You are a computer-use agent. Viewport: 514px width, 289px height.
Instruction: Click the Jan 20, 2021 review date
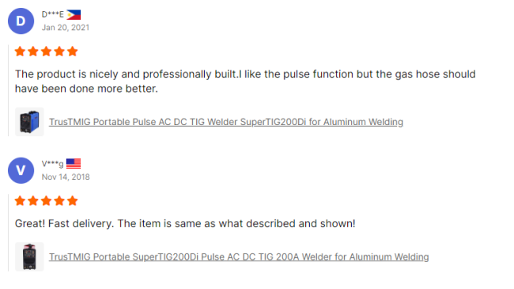pyautogui.click(x=66, y=28)
